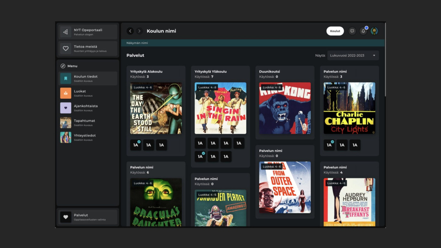Click the Tietoa meistä link
Viewport: 441px width, 248px height.
(88, 49)
